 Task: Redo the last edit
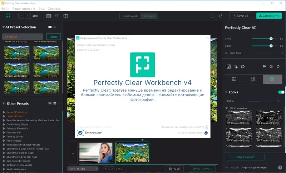tap(221, 16)
